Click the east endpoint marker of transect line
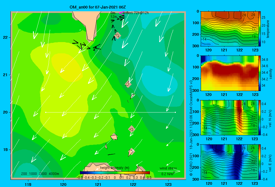This screenshot has width=275, height=187. 175,112
